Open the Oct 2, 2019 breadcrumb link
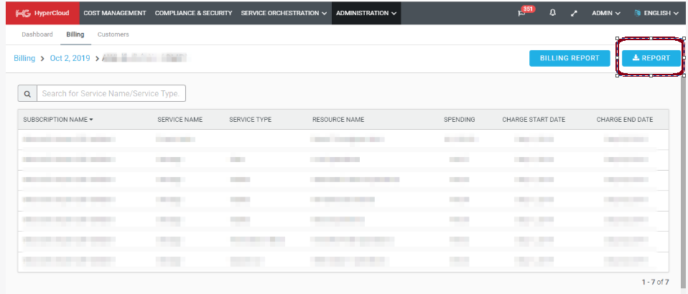688x294 pixels. [70, 58]
